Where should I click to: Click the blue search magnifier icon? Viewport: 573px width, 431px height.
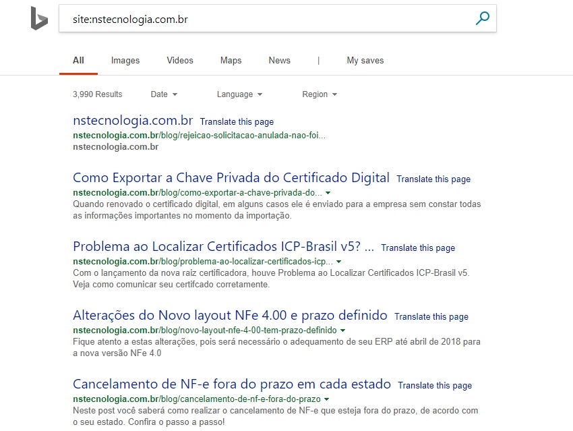click(481, 18)
